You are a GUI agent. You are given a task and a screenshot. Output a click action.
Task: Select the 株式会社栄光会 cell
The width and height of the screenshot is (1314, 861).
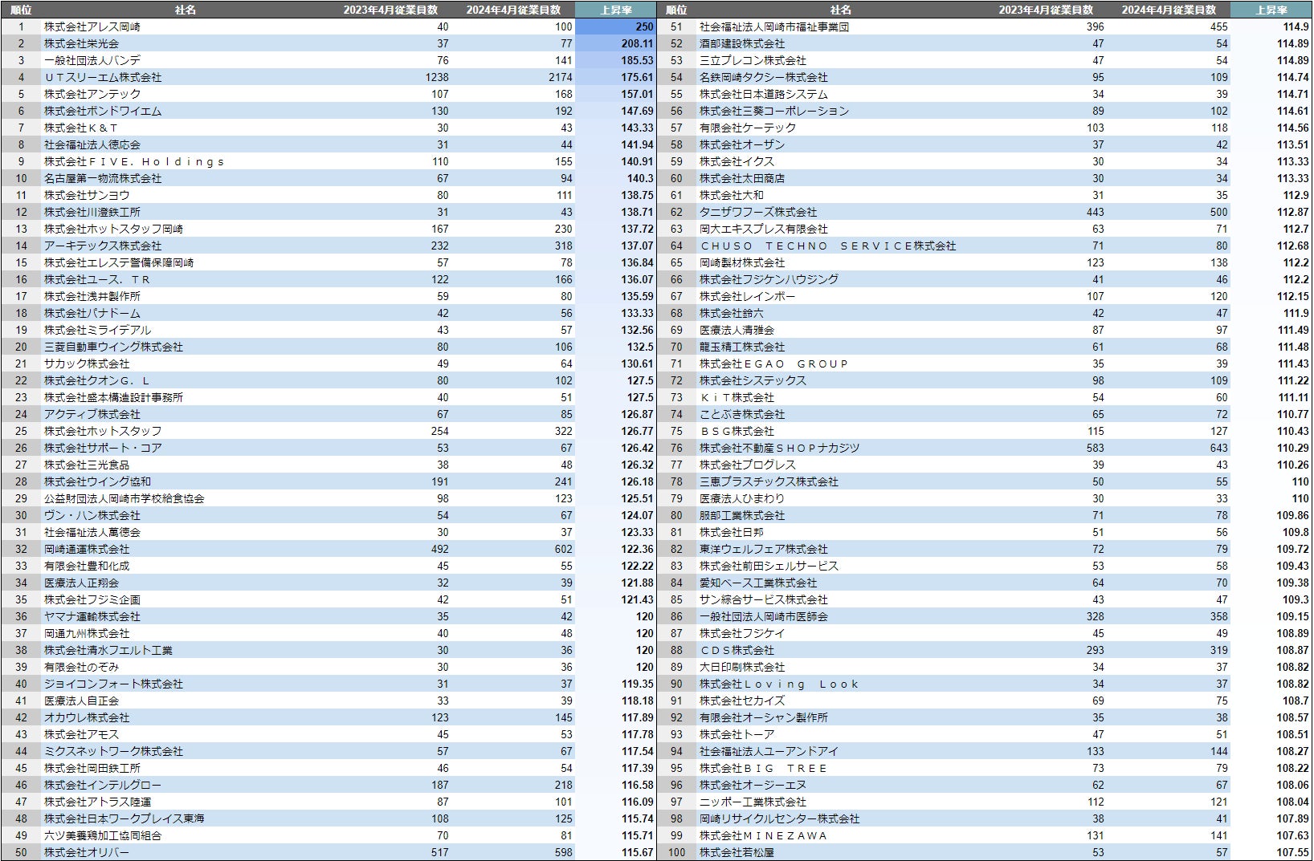click(x=81, y=43)
